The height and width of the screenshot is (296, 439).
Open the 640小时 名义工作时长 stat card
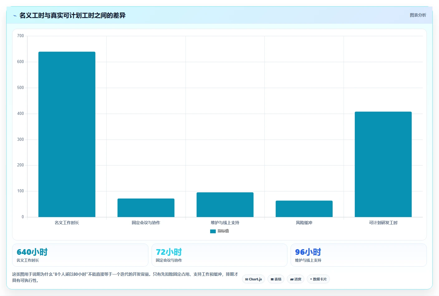pyautogui.click(x=80, y=255)
